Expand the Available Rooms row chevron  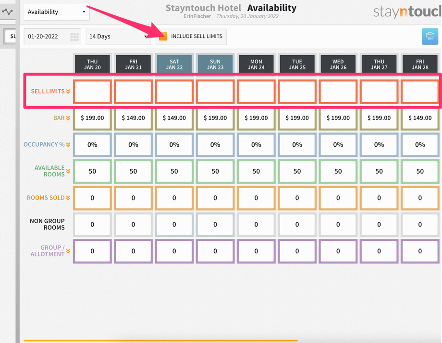68,171
